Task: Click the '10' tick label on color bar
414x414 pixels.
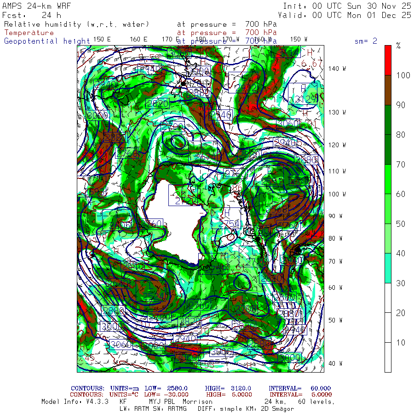Action: [401, 342]
